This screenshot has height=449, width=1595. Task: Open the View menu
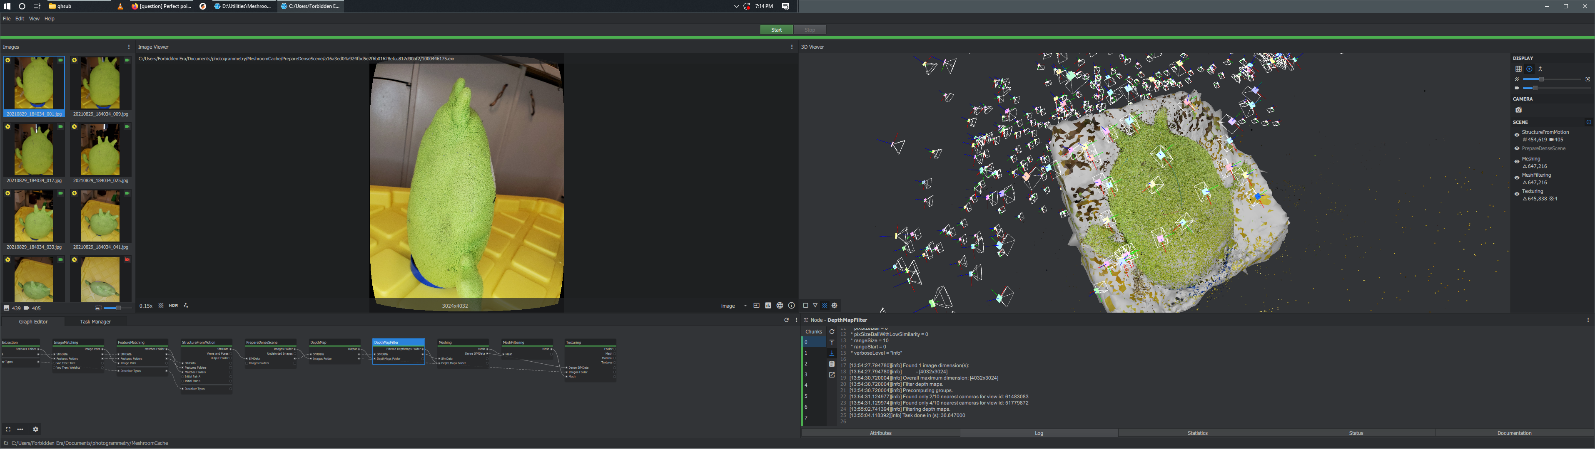point(34,19)
